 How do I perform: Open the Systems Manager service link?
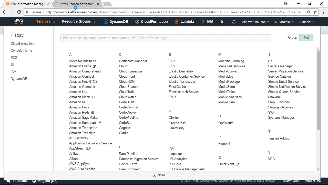(281, 118)
